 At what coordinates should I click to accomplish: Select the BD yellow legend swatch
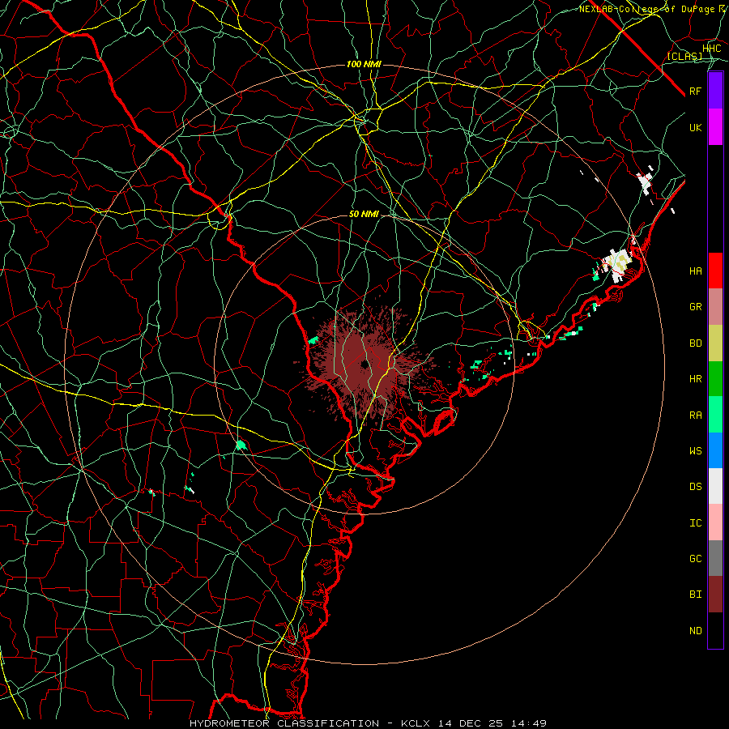(x=715, y=343)
